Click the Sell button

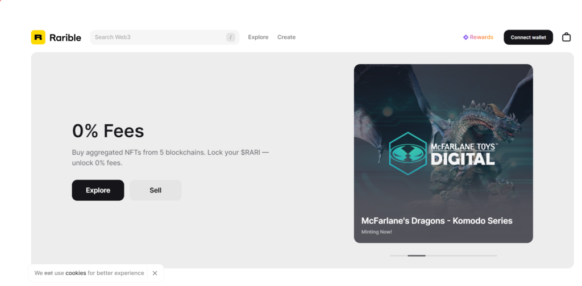(x=156, y=191)
